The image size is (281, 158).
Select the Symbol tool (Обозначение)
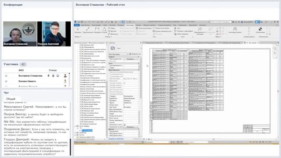(260, 30)
